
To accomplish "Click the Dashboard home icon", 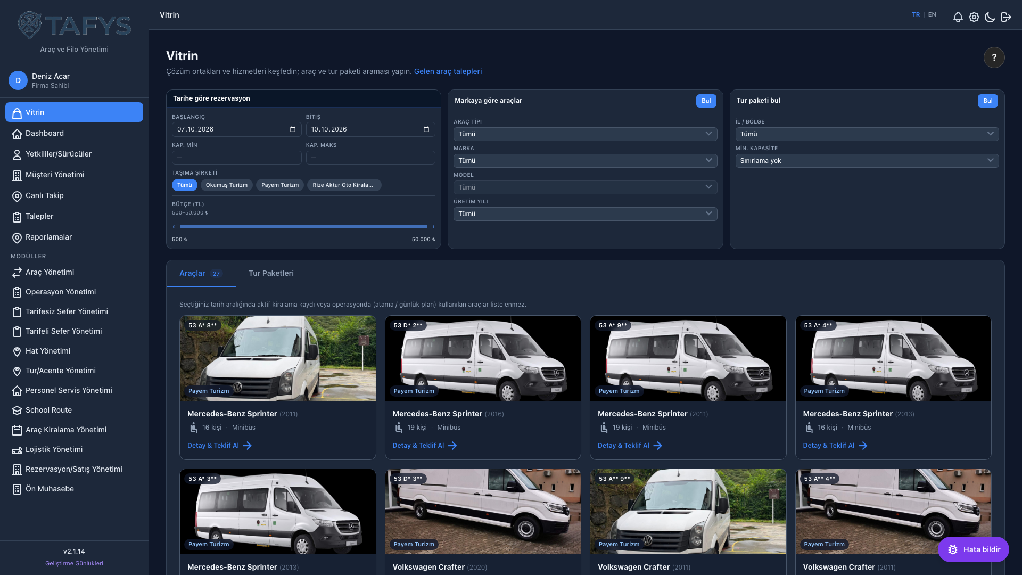I will click(17, 134).
